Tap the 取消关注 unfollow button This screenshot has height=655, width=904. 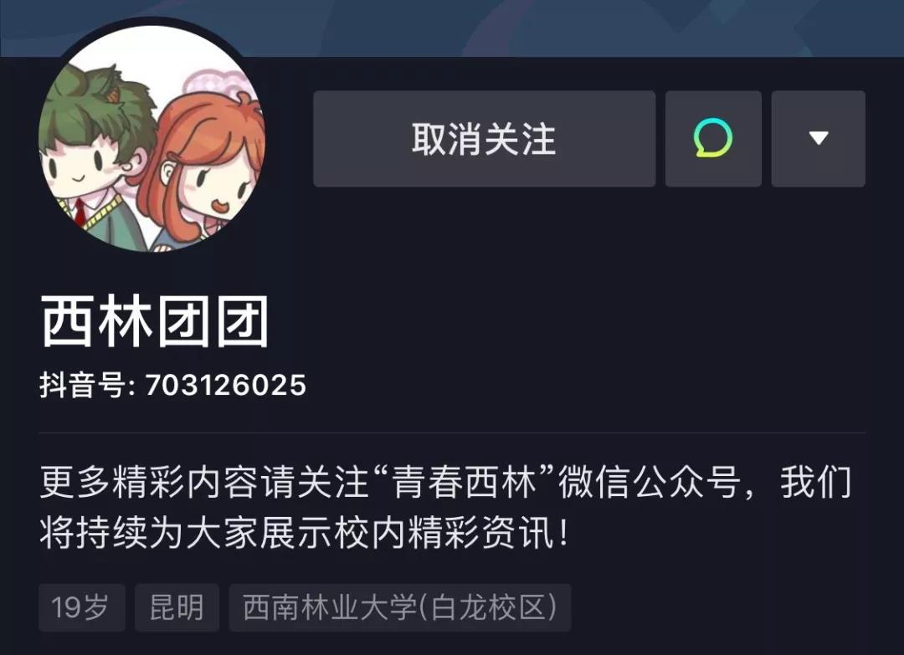[x=485, y=138]
